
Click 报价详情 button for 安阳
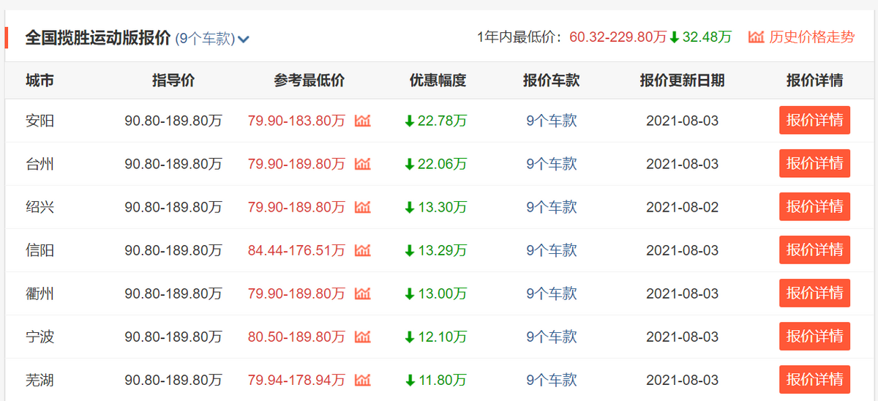click(814, 120)
